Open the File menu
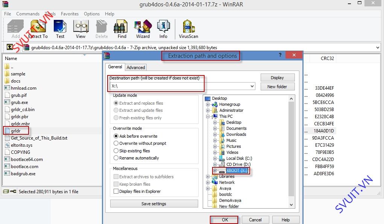384x224 pixels. (8, 14)
